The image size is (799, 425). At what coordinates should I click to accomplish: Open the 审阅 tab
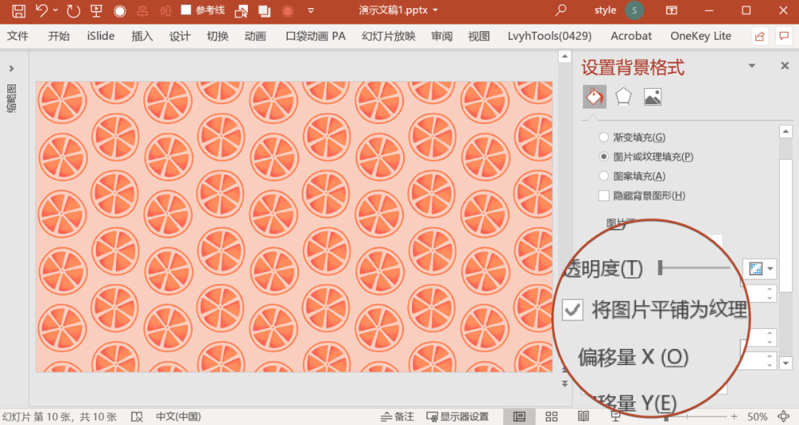click(442, 36)
